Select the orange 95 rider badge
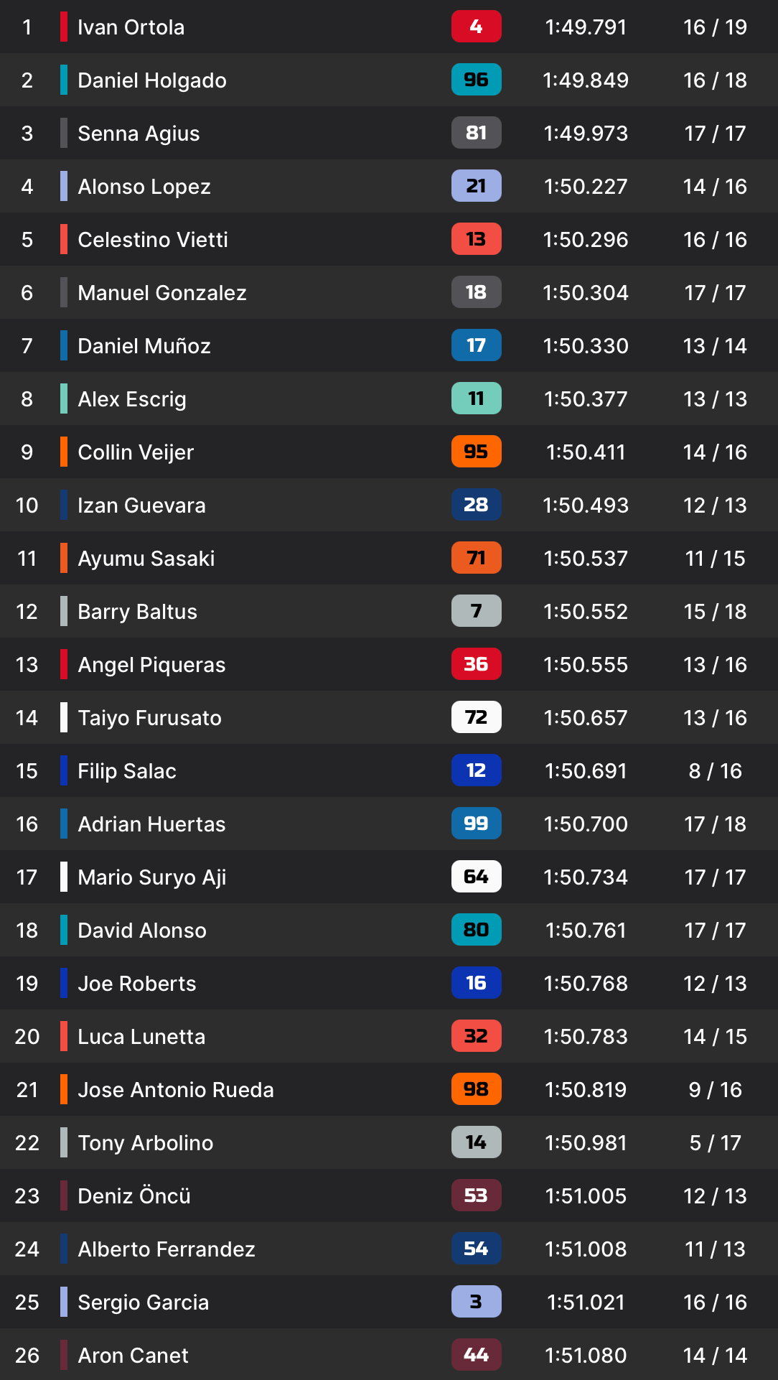The image size is (778, 1380). point(476,452)
